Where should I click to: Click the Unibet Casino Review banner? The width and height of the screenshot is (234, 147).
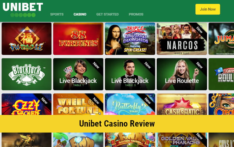(x=117, y=124)
